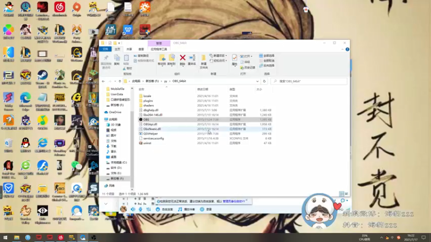Image resolution: width=431 pixels, height=242 pixels.
Task: Open Application Tools (应用程序工具) tab
Action: coord(159,49)
